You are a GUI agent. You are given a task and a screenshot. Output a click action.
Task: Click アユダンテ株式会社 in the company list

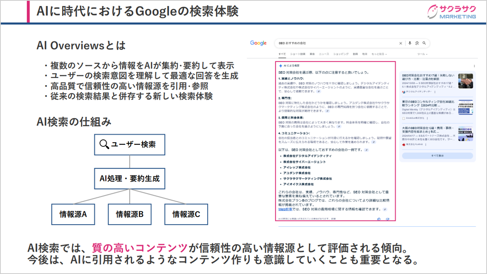pyautogui.click(x=297, y=173)
